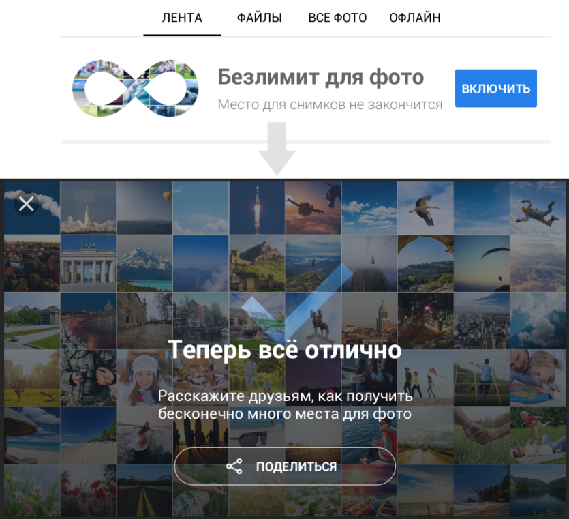
Task: Close the overlay with the X icon
Action: click(27, 204)
